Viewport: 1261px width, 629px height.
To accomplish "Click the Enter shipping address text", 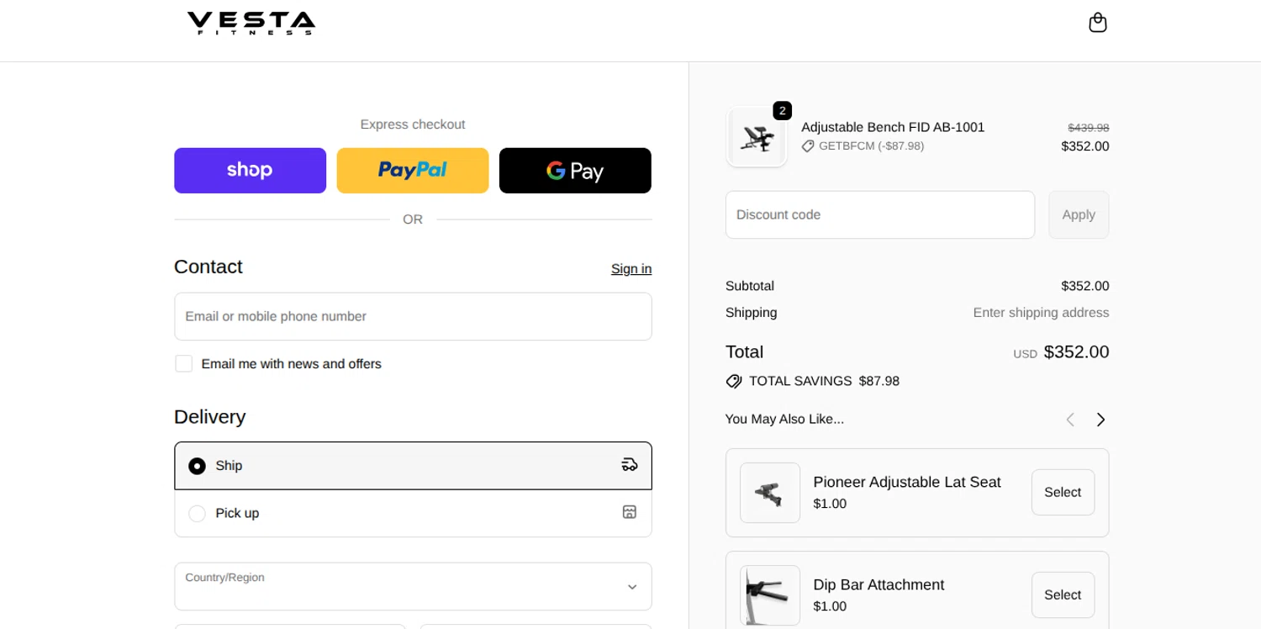I will coord(1041,313).
